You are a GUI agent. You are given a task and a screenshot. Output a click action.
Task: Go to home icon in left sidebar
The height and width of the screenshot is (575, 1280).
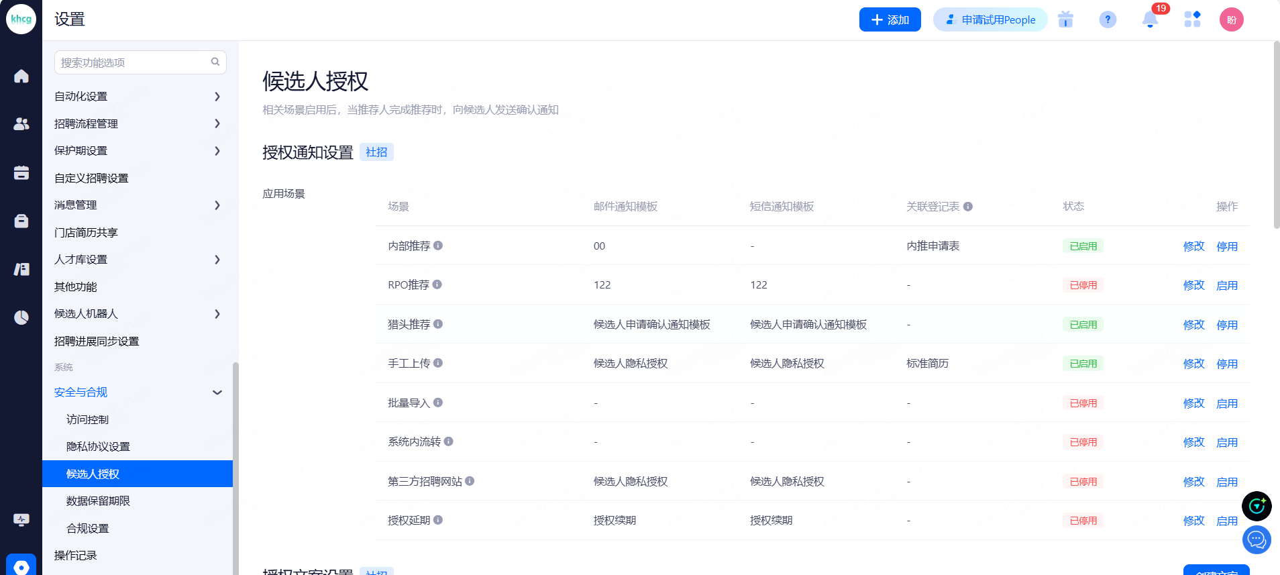21,76
